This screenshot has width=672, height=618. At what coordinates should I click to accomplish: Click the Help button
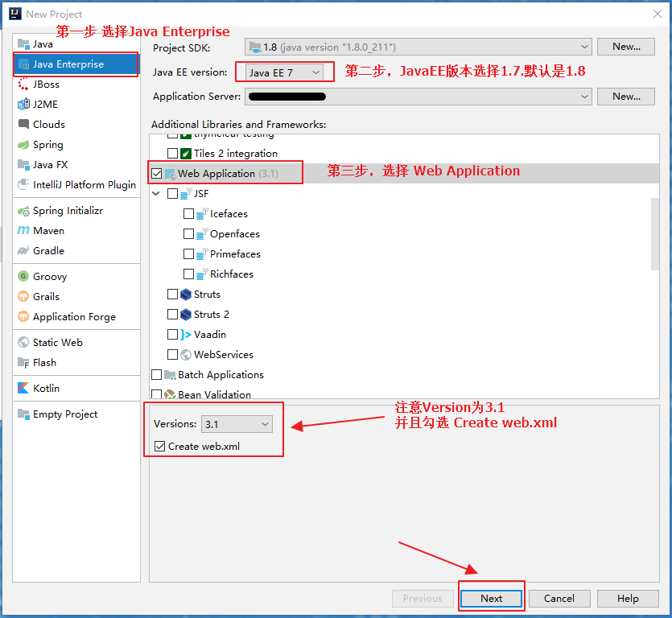[628, 599]
